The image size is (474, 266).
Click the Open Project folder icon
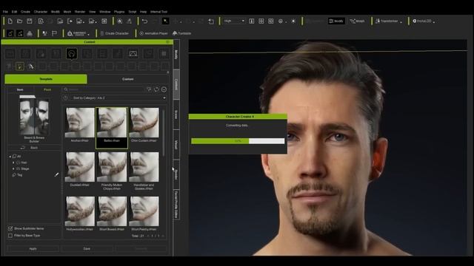20,21
